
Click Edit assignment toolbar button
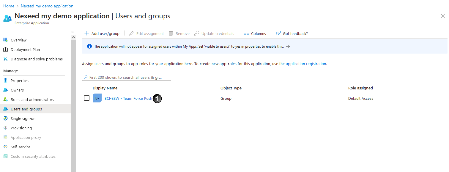[x=146, y=33]
